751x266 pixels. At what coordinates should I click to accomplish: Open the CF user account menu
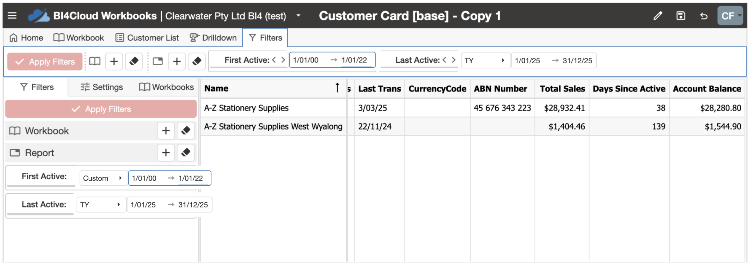tap(730, 16)
